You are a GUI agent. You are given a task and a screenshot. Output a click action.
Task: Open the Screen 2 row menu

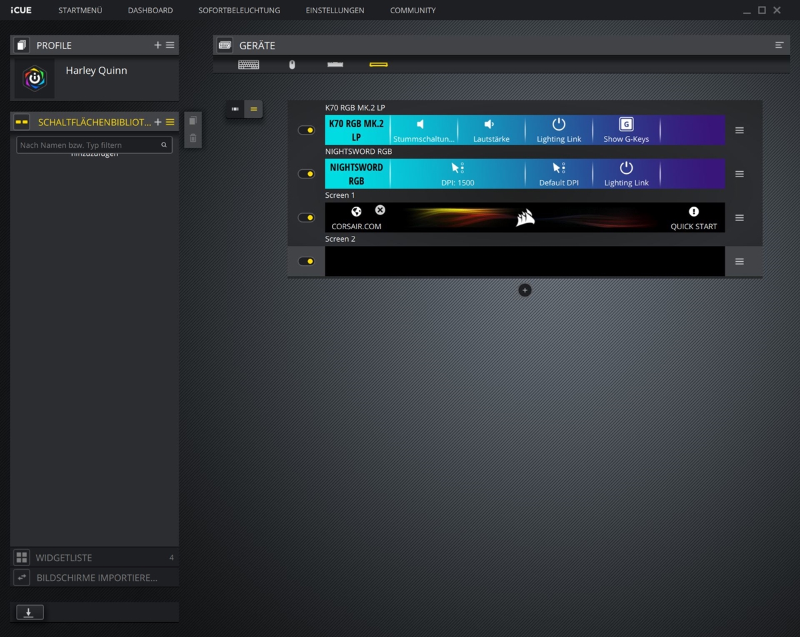[739, 262]
